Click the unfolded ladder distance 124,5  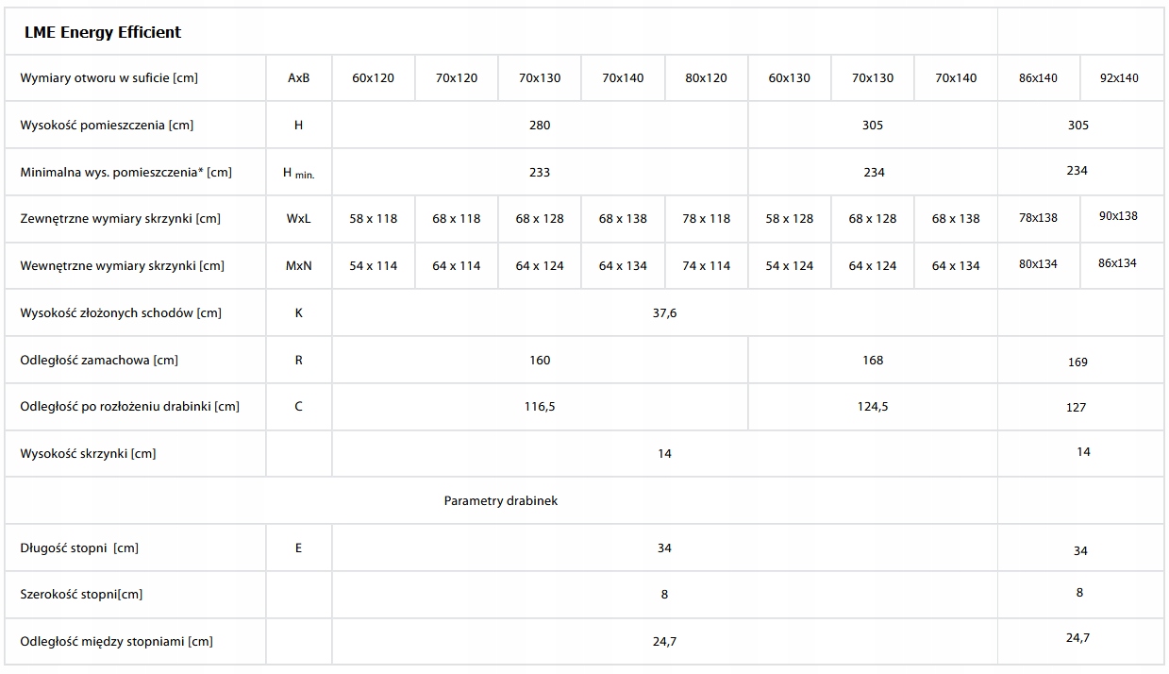(873, 406)
